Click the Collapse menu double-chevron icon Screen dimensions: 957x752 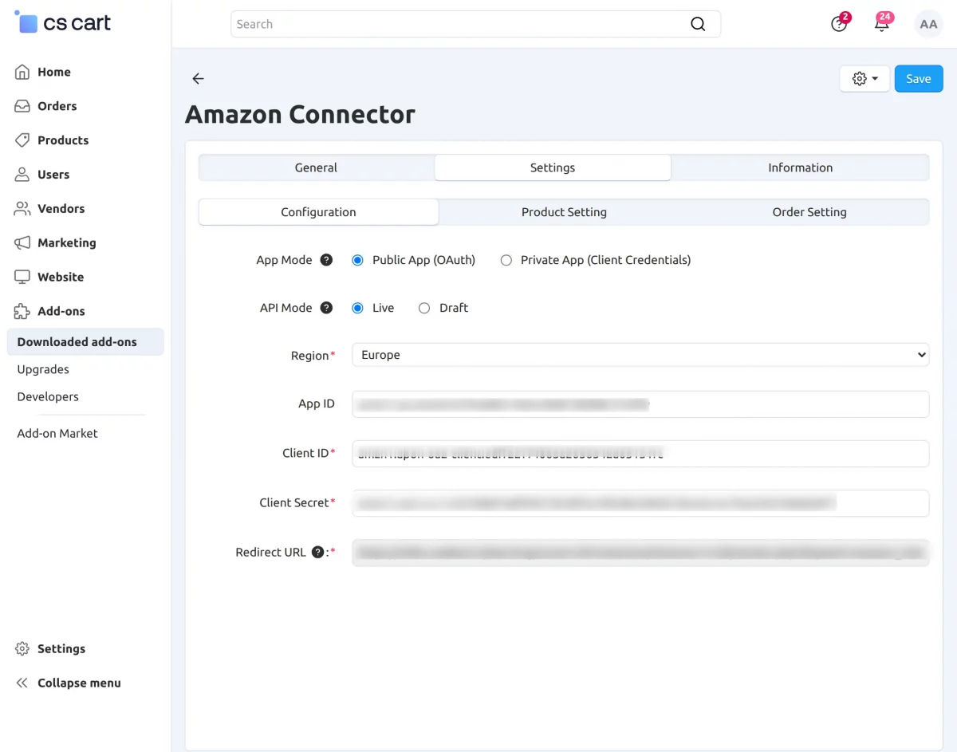click(x=22, y=683)
